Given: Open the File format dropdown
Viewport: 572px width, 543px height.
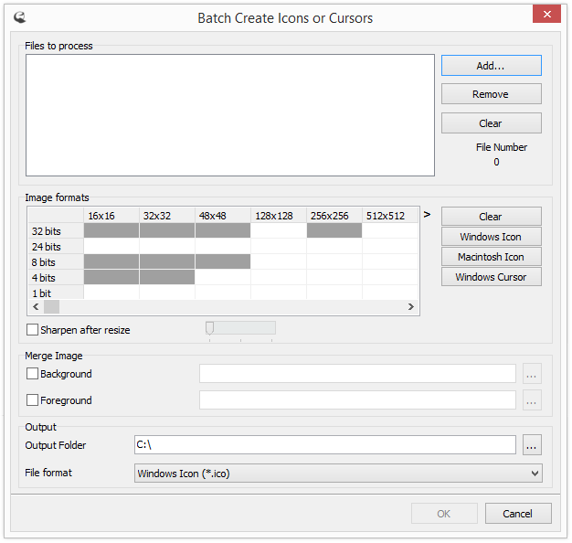Looking at the screenshot, I should coord(338,474).
